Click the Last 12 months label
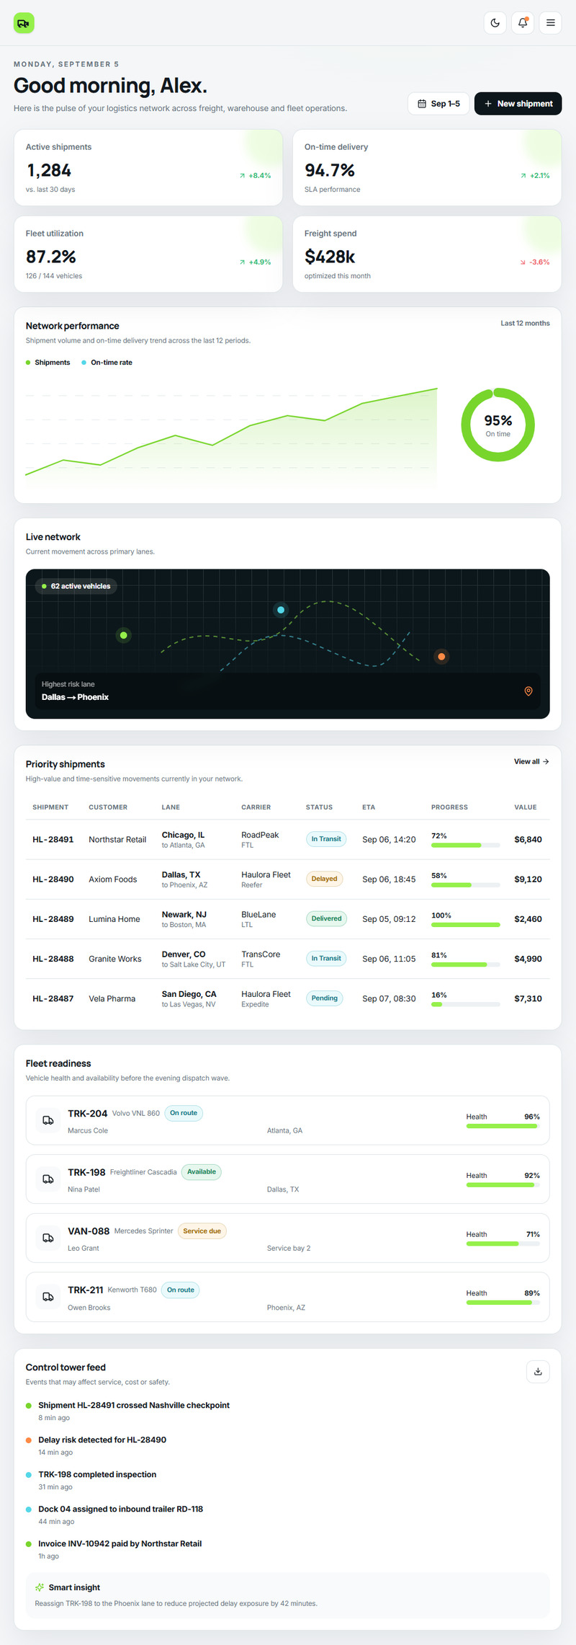Image resolution: width=576 pixels, height=1645 pixels. [525, 324]
